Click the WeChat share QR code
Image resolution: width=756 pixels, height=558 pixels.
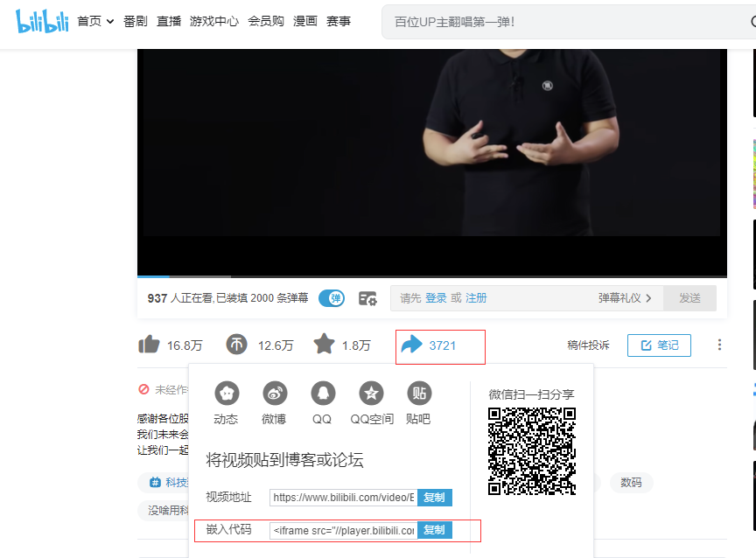[x=532, y=451]
